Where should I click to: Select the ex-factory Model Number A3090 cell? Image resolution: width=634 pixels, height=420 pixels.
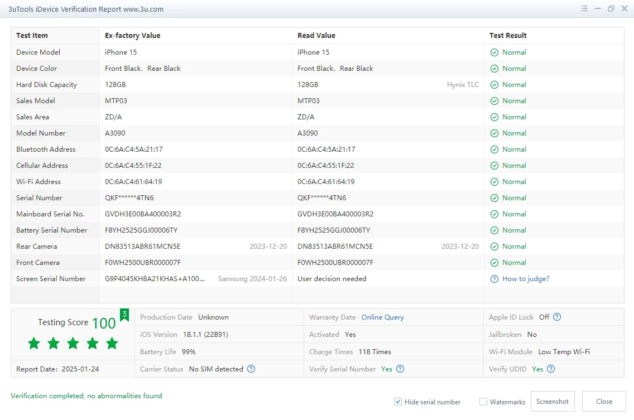pyautogui.click(x=115, y=133)
